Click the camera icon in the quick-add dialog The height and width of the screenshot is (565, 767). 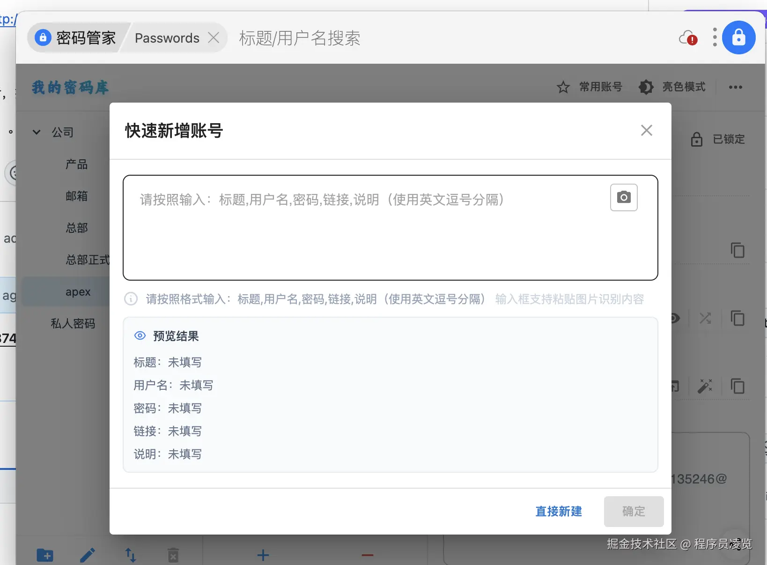coord(624,197)
